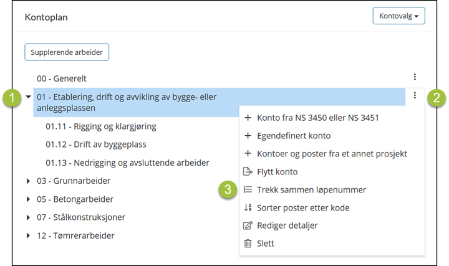
Task: Click the Trekk sammen løpenummer list icon
Action: (x=248, y=189)
